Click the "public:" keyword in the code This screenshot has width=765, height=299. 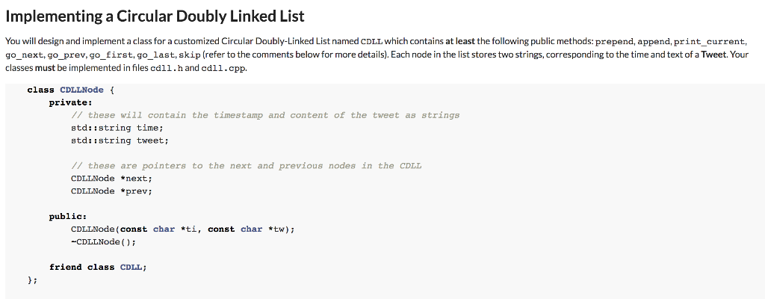point(68,216)
